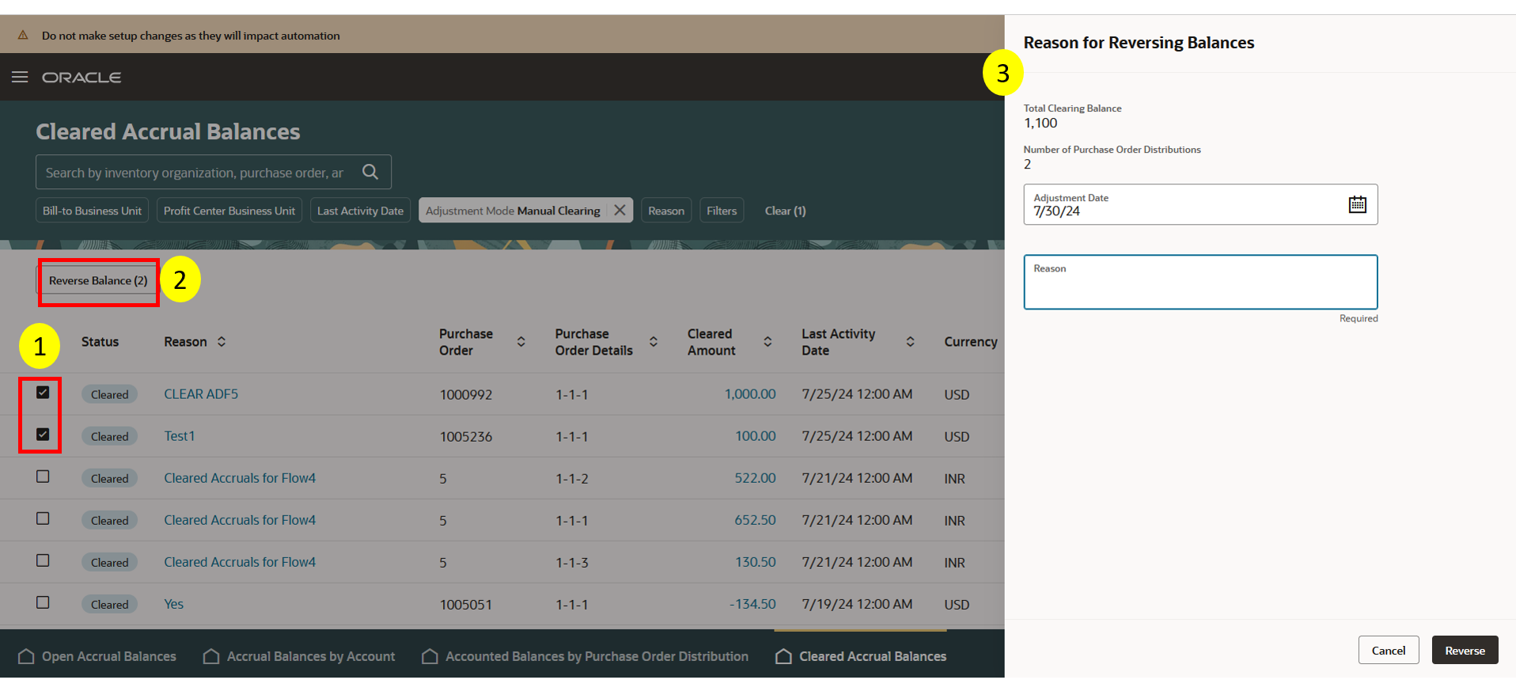Select the checkbox for the 652.50 row
This screenshot has width=1516, height=695.
[43, 518]
